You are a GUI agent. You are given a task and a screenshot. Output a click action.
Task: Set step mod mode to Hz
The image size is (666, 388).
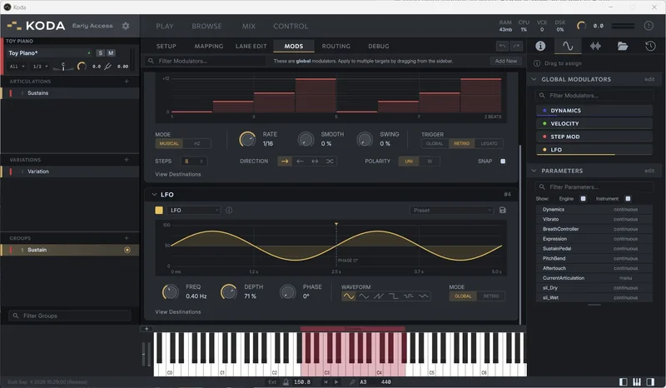tap(196, 144)
